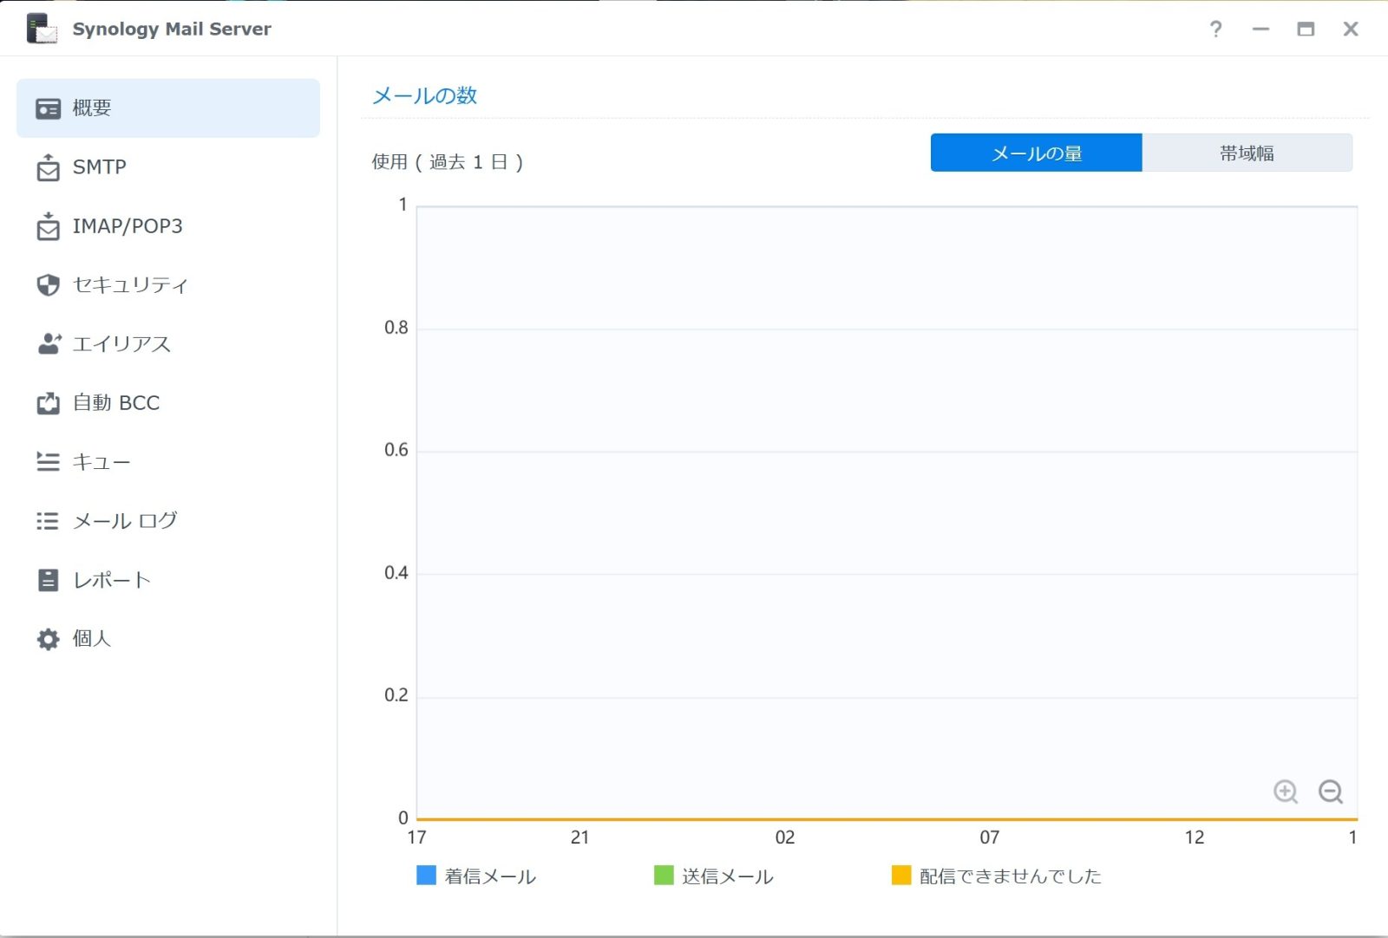Click the キュー queue list icon
The image size is (1388, 938).
[49, 462]
